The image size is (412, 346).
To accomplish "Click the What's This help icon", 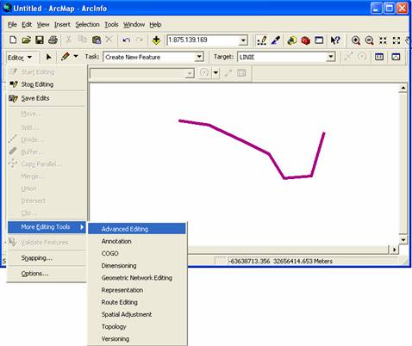I will [335, 40].
